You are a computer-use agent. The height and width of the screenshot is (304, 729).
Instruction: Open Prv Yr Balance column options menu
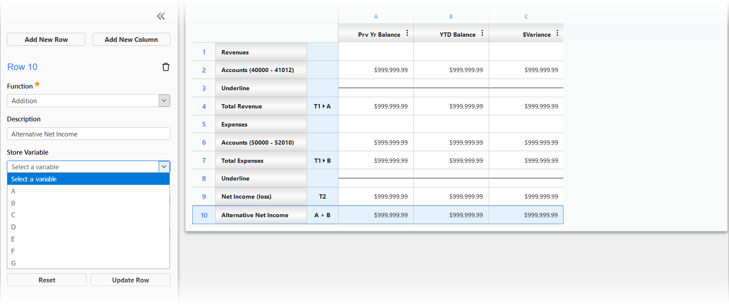(x=407, y=33)
